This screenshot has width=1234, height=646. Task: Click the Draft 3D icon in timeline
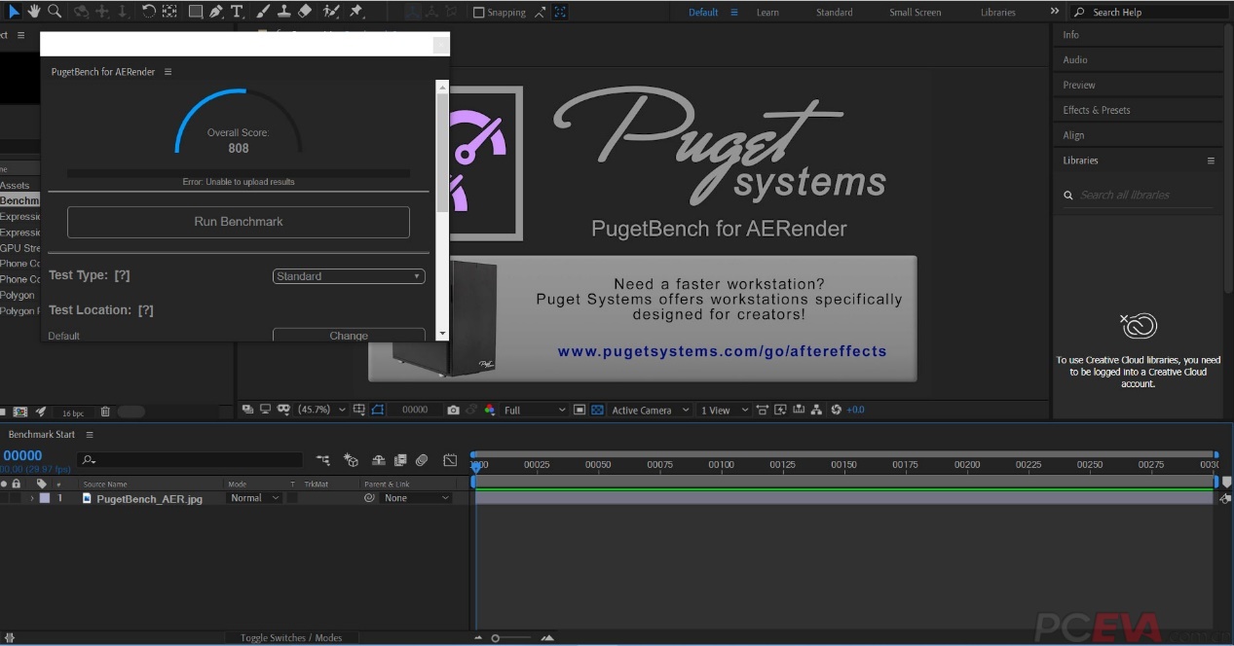pyautogui.click(x=351, y=460)
